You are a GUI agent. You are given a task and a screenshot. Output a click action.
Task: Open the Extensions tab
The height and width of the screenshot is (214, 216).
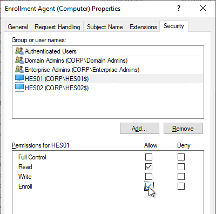(143, 27)
